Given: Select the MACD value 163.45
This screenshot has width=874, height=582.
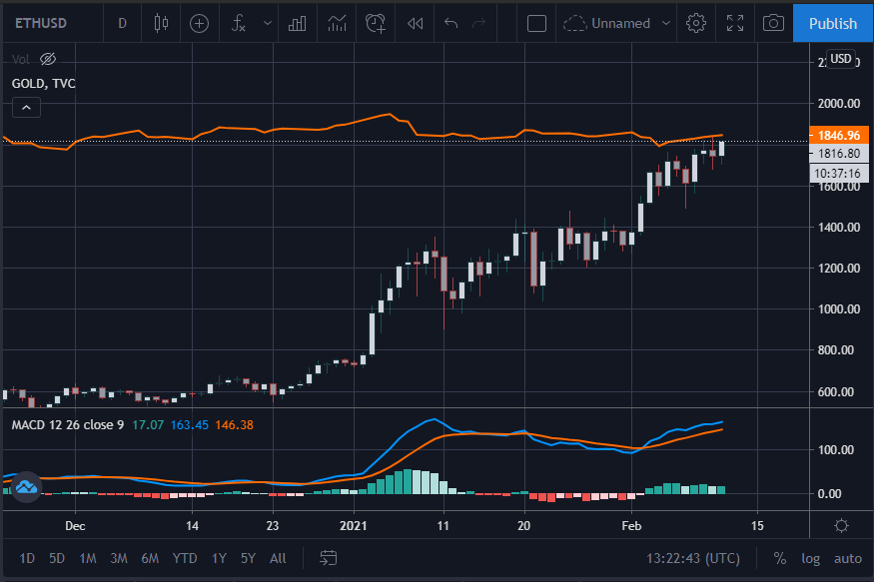Looking at the screenshot, I should 190,425.
